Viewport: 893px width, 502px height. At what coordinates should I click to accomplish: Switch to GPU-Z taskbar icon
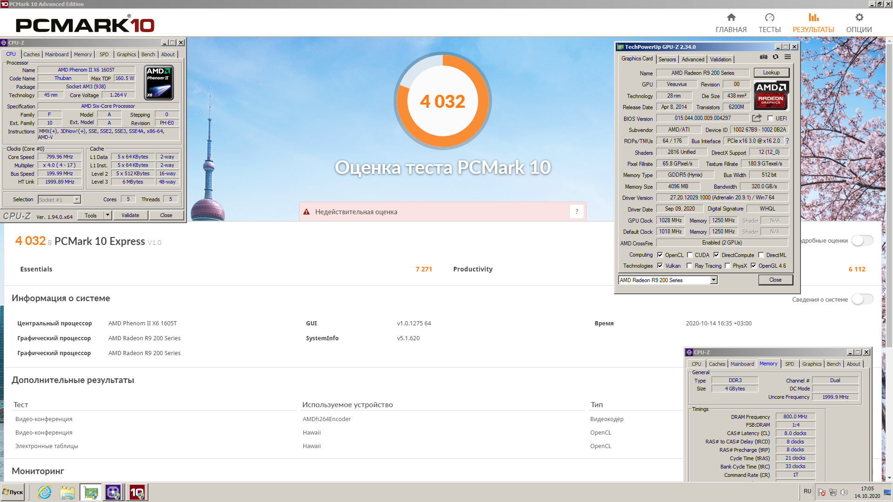point(91,492)
